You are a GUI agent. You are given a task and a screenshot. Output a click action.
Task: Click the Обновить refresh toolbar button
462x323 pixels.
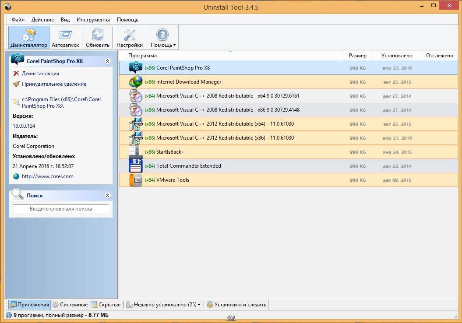pyautogui.click(x=98, y=37)
